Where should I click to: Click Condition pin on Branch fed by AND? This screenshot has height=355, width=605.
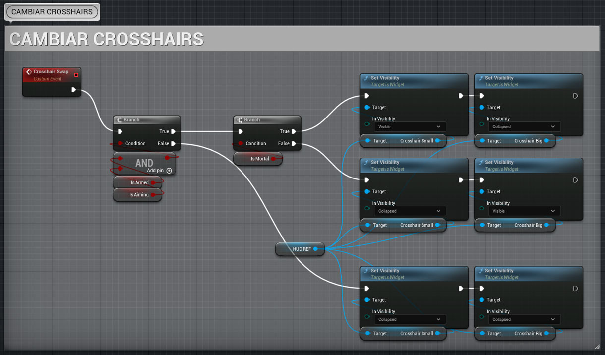pos(120,143)
